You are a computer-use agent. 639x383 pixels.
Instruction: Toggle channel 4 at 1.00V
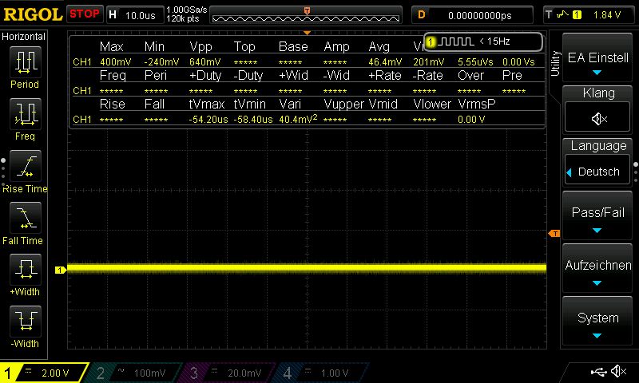pos(323,373)
